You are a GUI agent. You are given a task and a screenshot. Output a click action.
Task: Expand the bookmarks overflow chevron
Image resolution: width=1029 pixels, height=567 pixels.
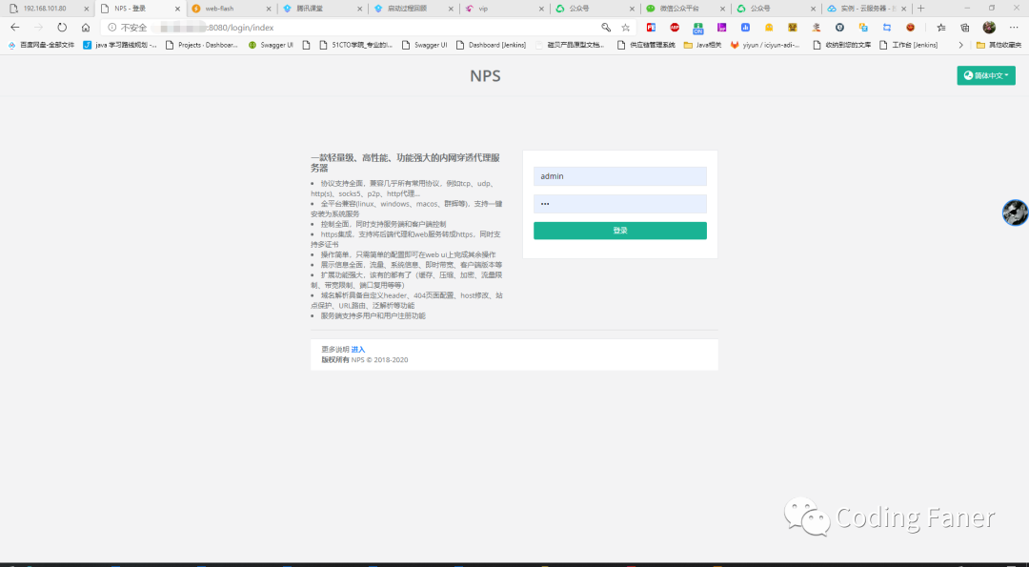[960, 46]
